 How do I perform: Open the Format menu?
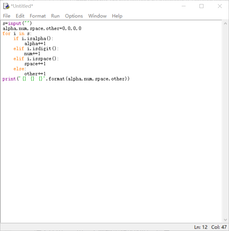(x=37, y=16)
